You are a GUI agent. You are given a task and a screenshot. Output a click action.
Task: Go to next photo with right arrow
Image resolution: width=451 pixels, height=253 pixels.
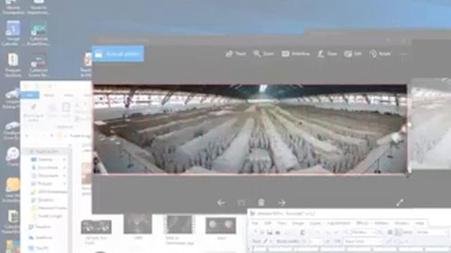point(282,203)
